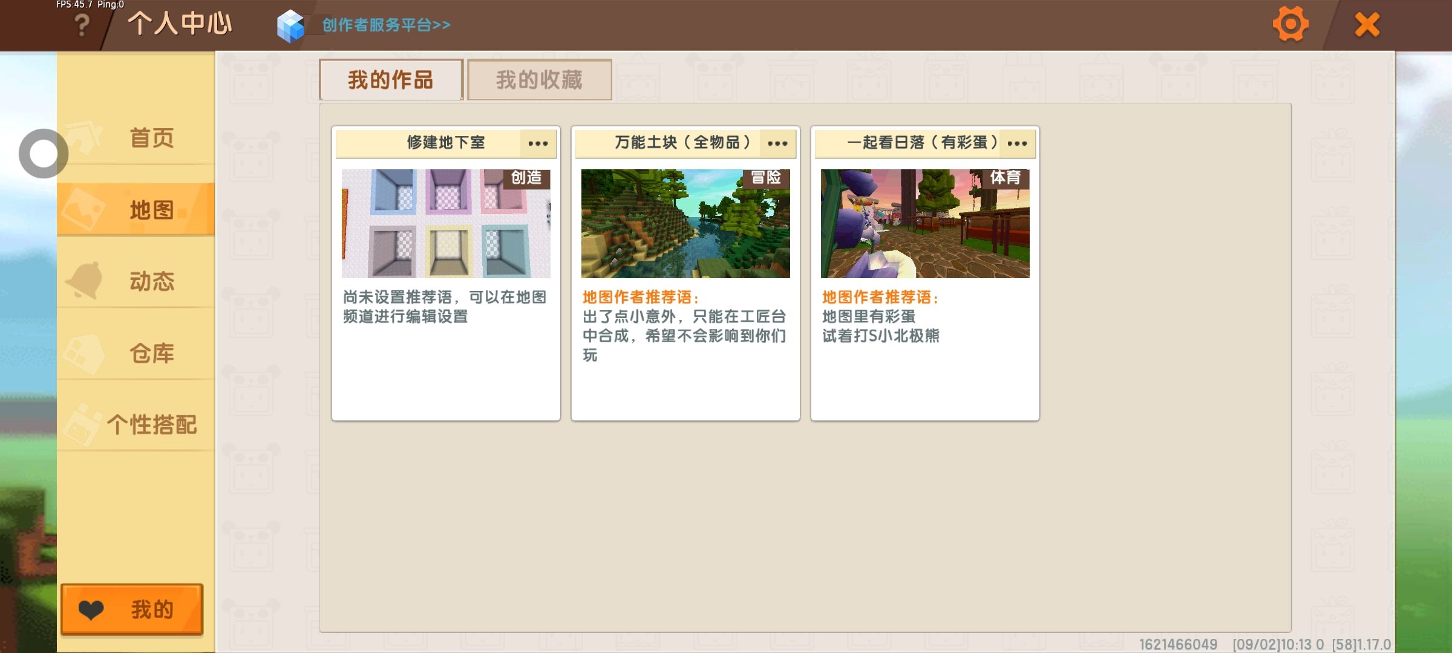Select the 我的作品 tab
This screenshot has height=653, width=1452.
click(x=391, y=80)
